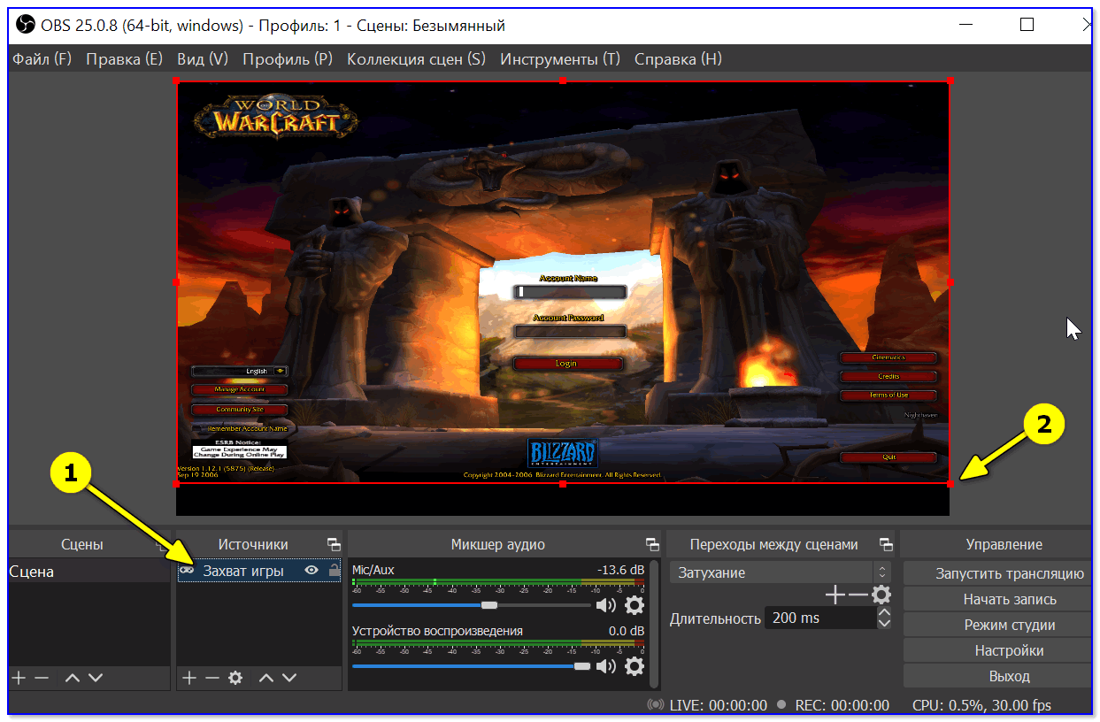Click the Cinematics button in the preview
Screen dimensions: 1100x722
pyautogui.click(x=888, y=357)
